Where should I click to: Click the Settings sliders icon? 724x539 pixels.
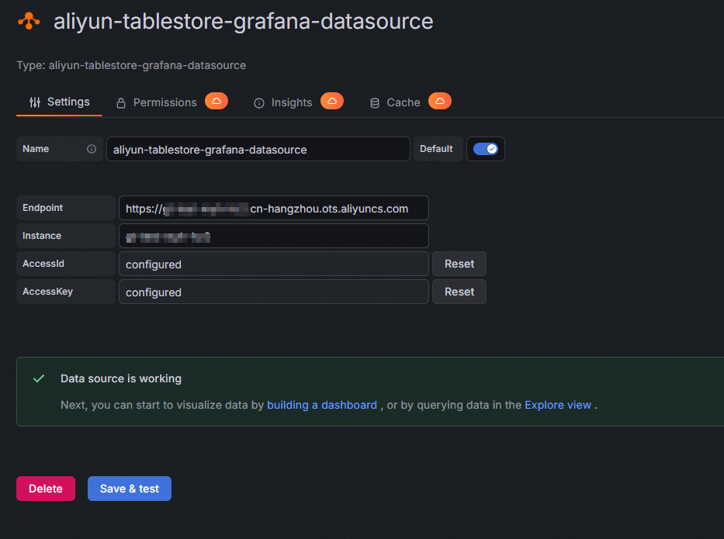pyautogui.click(x=35, y=102)
